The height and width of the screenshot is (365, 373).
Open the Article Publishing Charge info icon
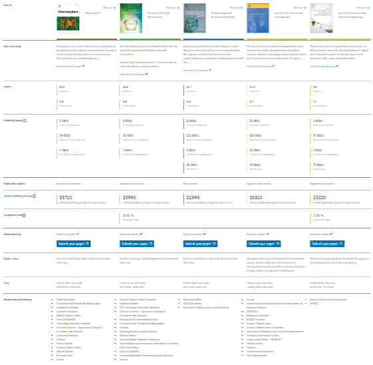(x=34, y=196)
